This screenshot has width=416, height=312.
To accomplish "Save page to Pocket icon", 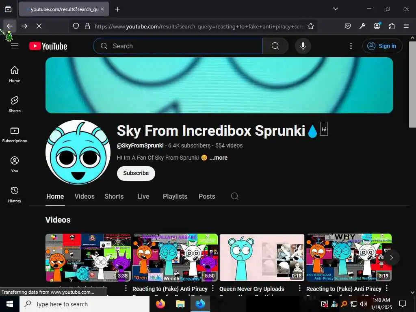I will coord(348,26).
